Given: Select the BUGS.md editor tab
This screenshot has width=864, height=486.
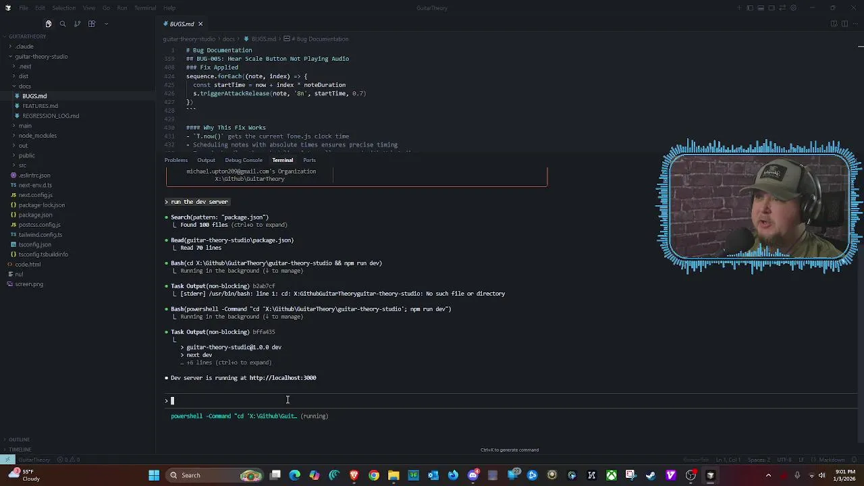Looking at the screenshot, I should click(x=182, y=24).
